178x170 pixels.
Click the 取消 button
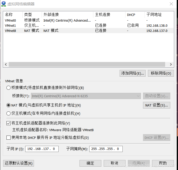pyautogui.click(x=114, y=163)
